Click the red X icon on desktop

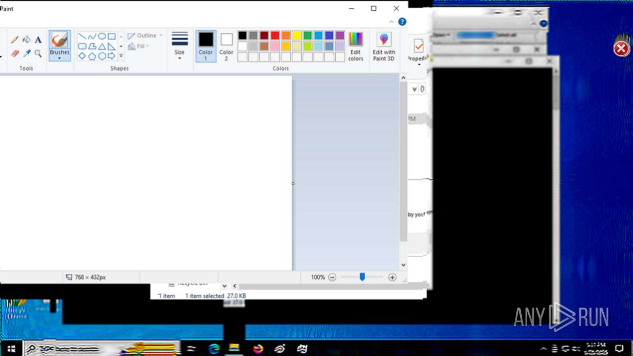621,48
